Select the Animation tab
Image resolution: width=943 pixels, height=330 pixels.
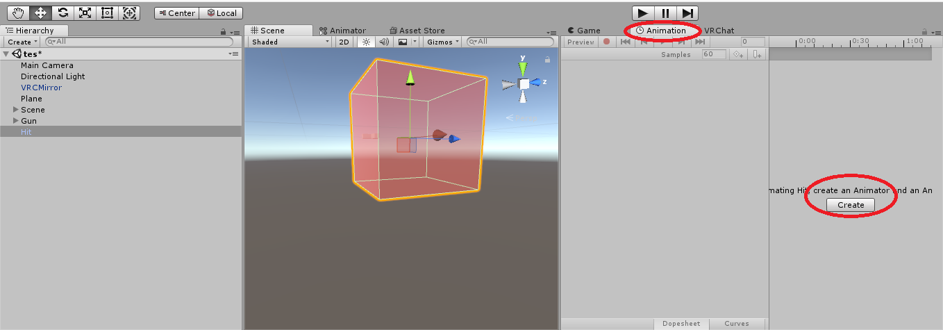661,31
